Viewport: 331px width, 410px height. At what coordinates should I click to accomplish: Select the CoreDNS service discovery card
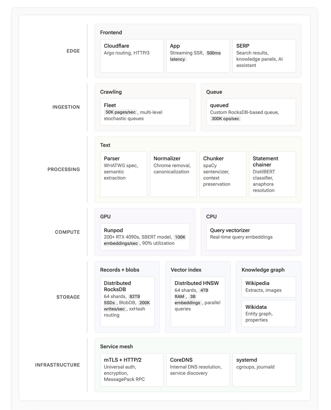pyautogui.click(x=198, y=369)
